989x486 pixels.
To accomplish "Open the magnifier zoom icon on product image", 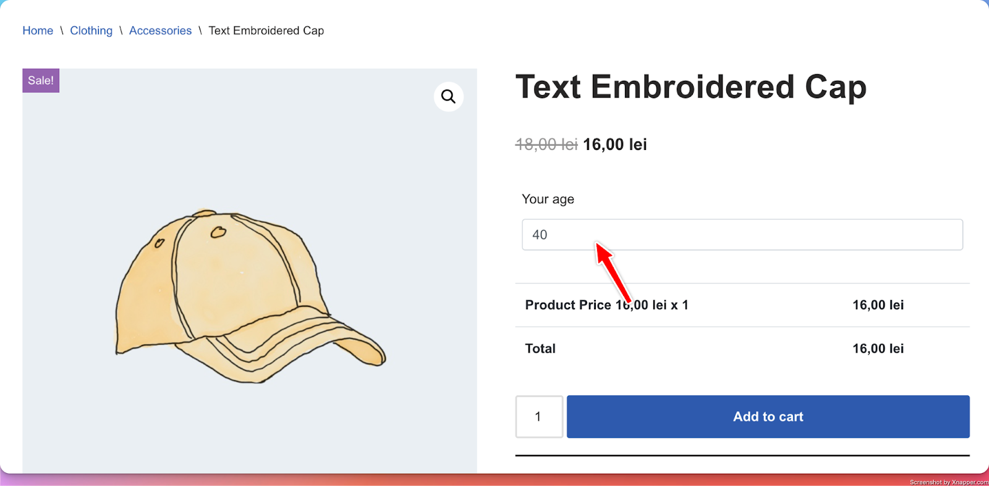I will 449,96.
